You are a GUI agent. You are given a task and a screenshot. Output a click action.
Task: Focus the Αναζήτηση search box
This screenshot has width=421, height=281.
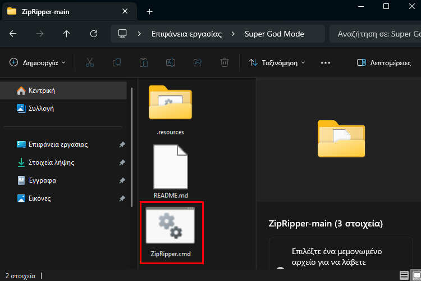[376, 34]
